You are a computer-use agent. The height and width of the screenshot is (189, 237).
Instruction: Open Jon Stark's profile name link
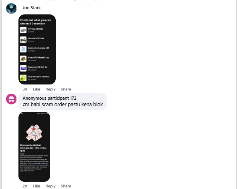pyautogui.click(x=32, y=8)
